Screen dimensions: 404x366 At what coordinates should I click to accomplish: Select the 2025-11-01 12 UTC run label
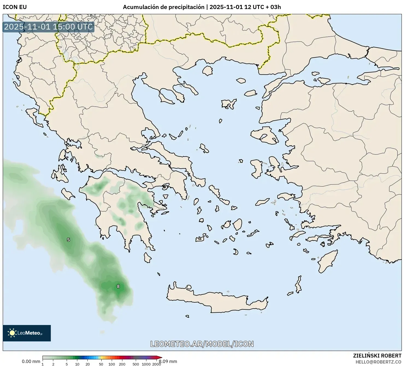[237, 7]
